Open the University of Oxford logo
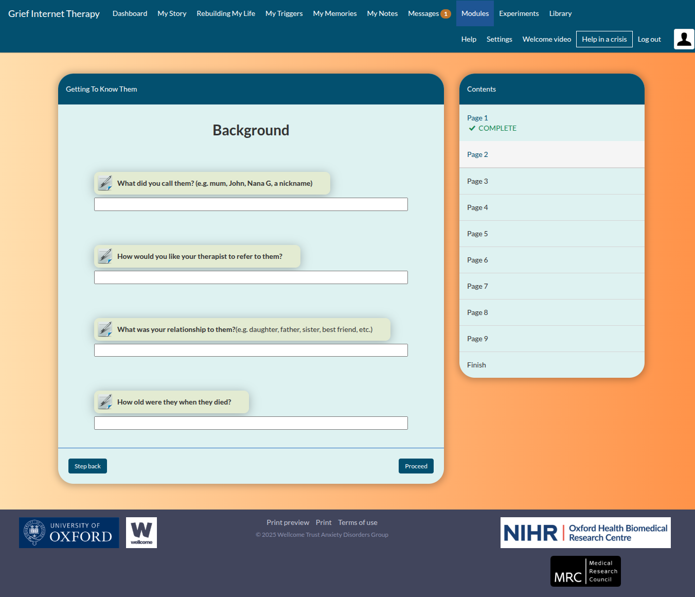Viewport: 695px width, 597px height. (x=69, y=533)
